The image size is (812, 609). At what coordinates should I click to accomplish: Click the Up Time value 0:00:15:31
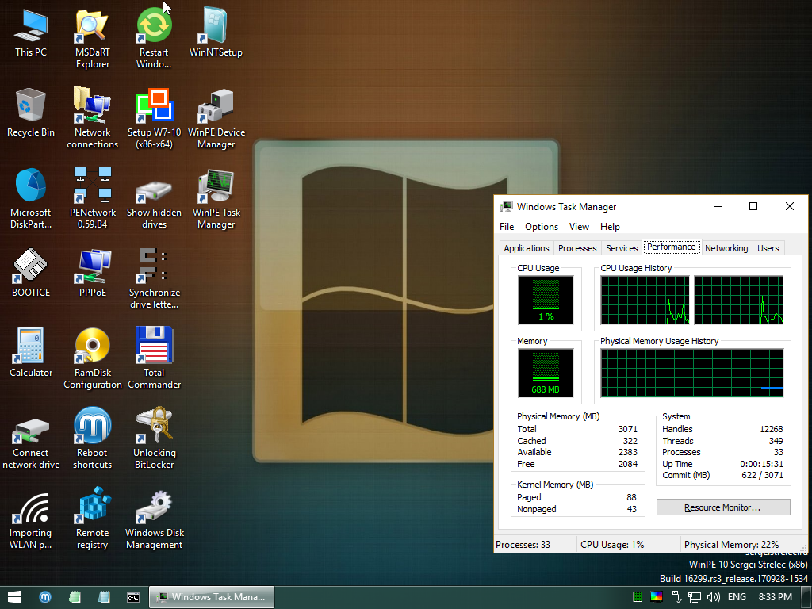pyautogui.click(x=761, y=464)
